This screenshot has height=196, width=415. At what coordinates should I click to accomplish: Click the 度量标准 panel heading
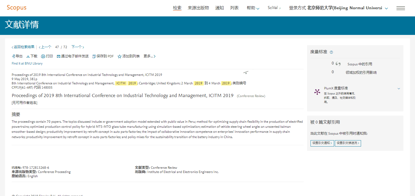coord(319,52)
